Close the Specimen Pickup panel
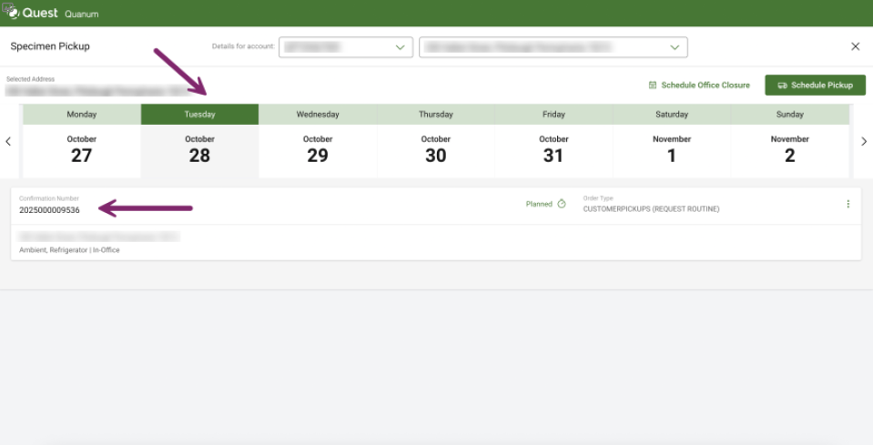This screenshot has width=873, height=445. (x=855, y=46)
